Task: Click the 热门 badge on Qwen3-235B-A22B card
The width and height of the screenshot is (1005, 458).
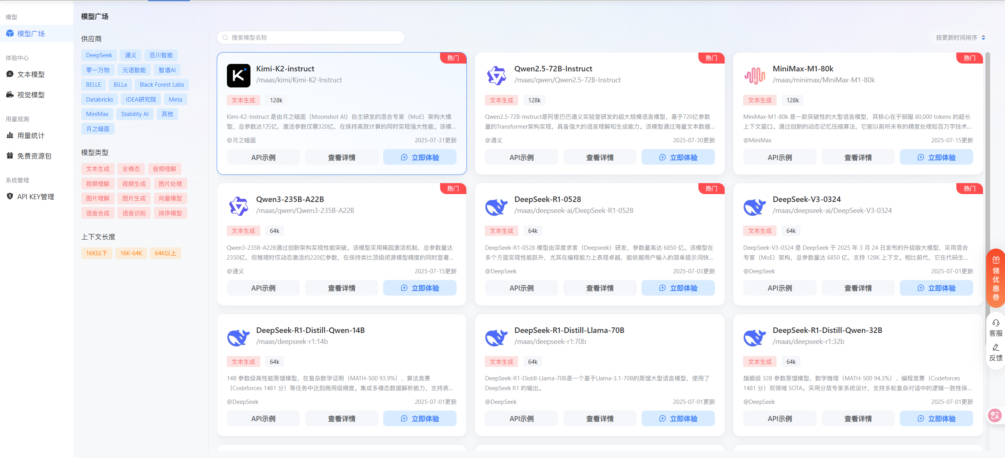Action: (453, 189)
